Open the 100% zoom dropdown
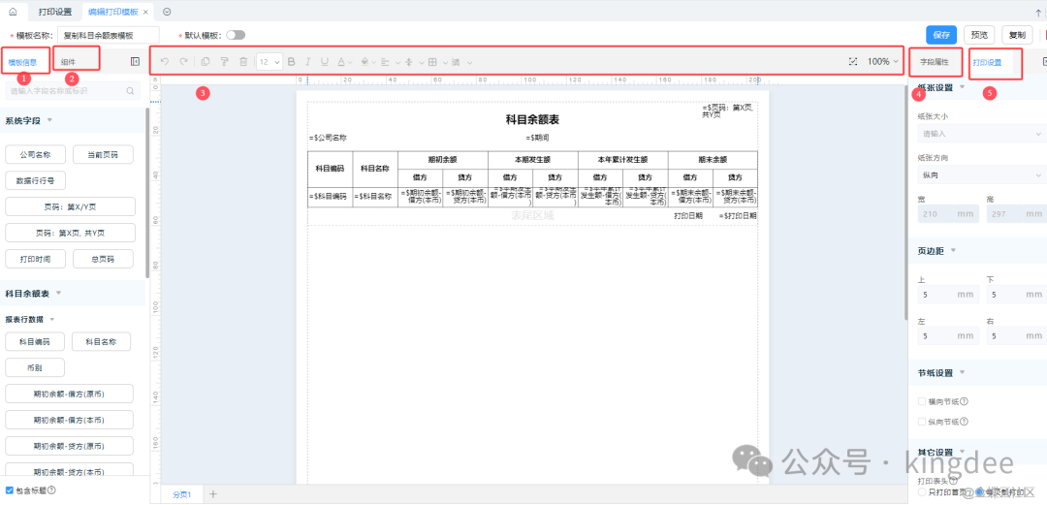Viewport: 1047px width, 505px height. pyautogui.click(x=883, y=62)
